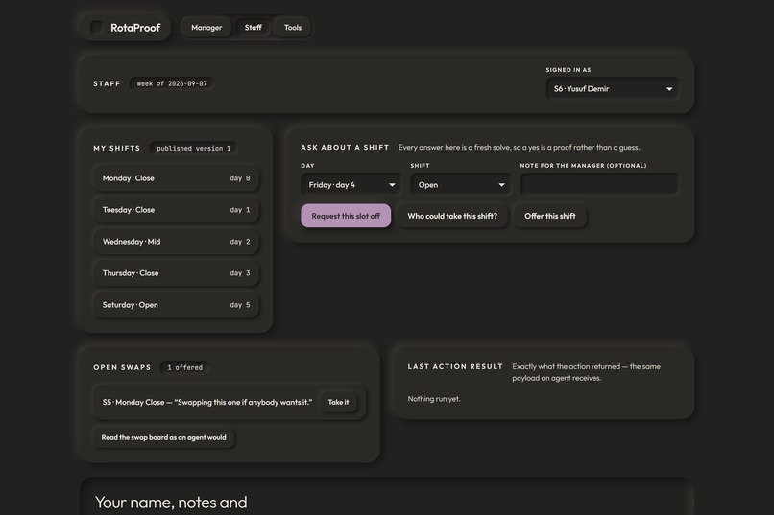The width and height of the screenshot is (774, 515).
Task: Open the Signed in as dropdown
Action: [612, 88]
